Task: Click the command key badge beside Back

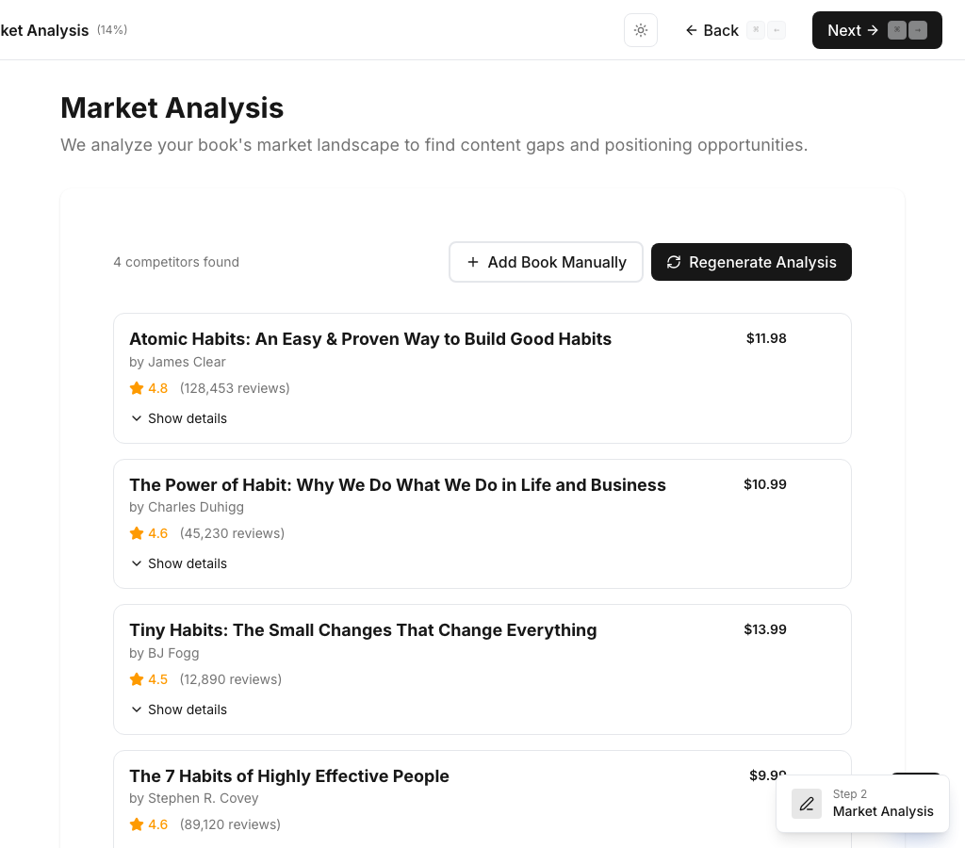Action: 756,30
